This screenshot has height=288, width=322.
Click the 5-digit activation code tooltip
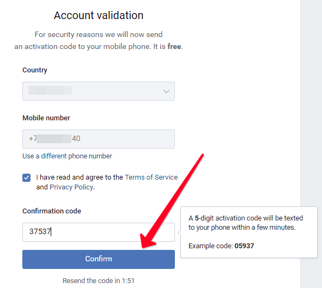249,232
